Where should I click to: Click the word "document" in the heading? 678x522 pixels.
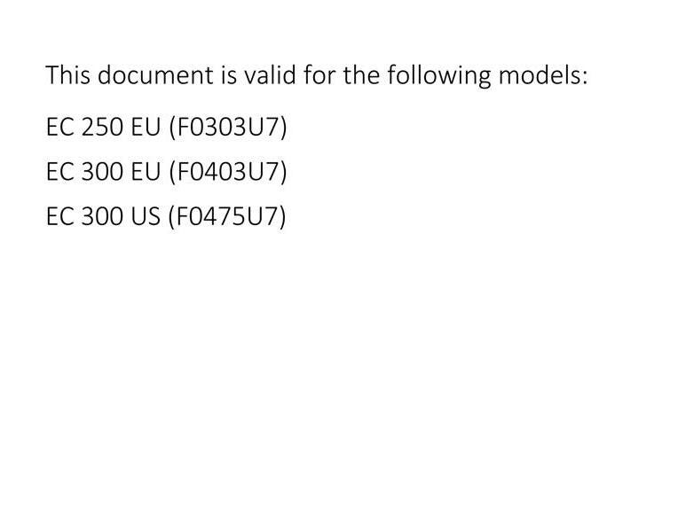(155, 74)
